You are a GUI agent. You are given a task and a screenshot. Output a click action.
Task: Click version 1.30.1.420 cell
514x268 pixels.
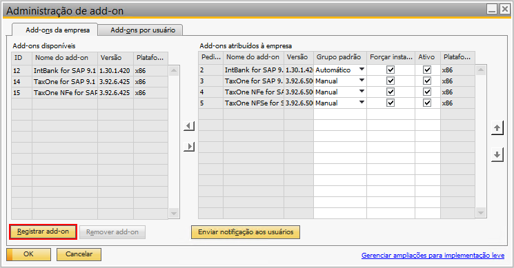115,71
